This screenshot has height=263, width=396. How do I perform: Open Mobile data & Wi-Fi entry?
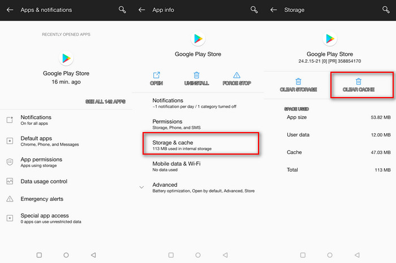[198, 166]
